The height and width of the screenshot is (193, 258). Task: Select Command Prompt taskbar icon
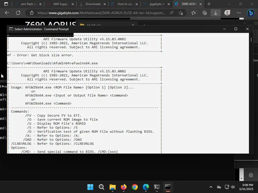tap(168, 187)
